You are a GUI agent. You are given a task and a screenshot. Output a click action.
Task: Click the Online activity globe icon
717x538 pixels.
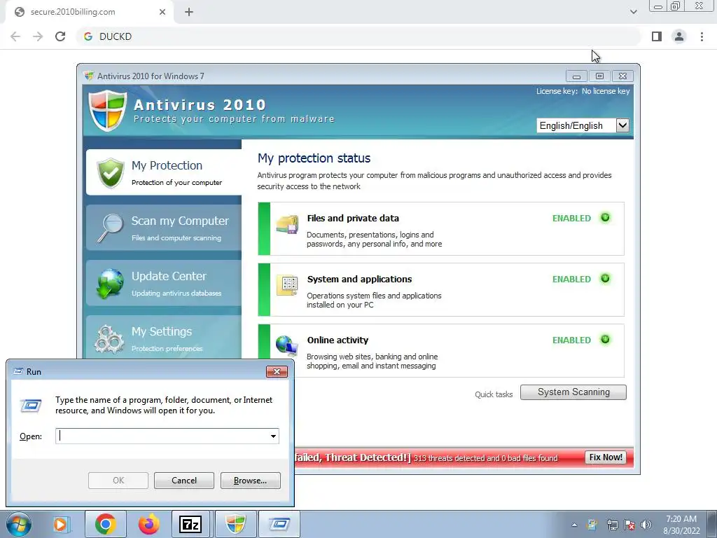(x=286, y=346)
